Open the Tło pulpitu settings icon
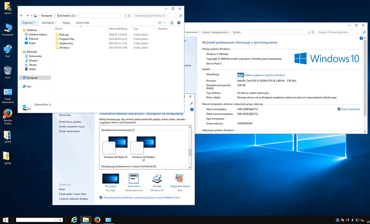The width and height of the screenshot is (370, 224). [110, 178]
